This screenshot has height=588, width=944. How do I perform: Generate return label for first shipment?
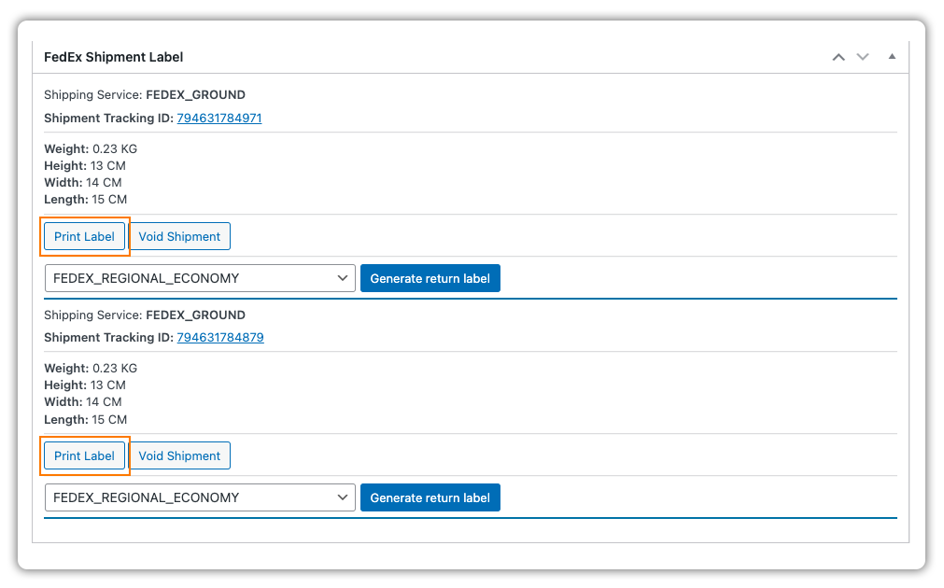pos(430,278)
